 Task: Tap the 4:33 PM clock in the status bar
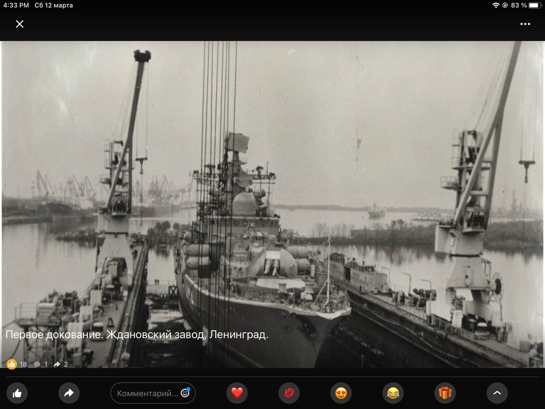click(x=15, y=5)
